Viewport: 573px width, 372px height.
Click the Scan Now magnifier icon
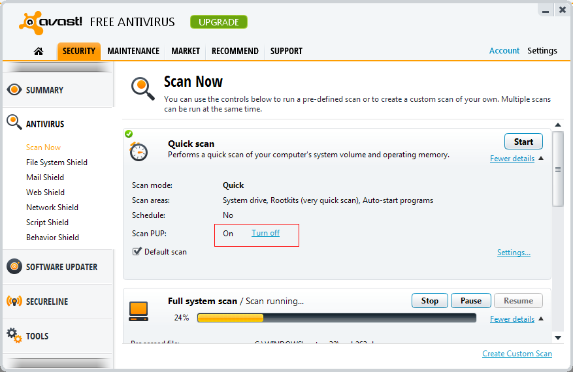coord(142,88)
